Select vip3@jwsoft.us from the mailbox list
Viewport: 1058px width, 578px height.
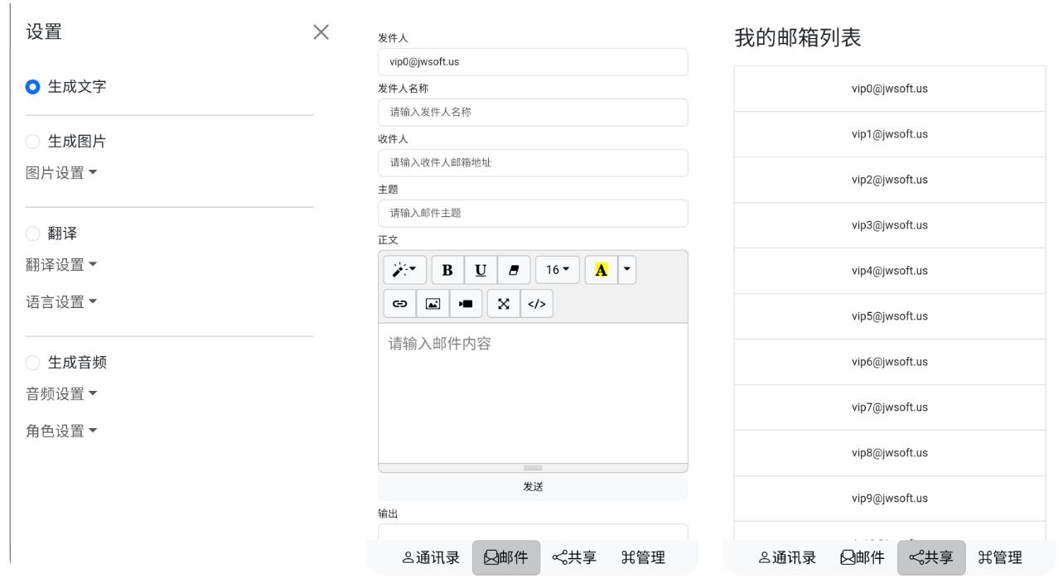(889, 225)
